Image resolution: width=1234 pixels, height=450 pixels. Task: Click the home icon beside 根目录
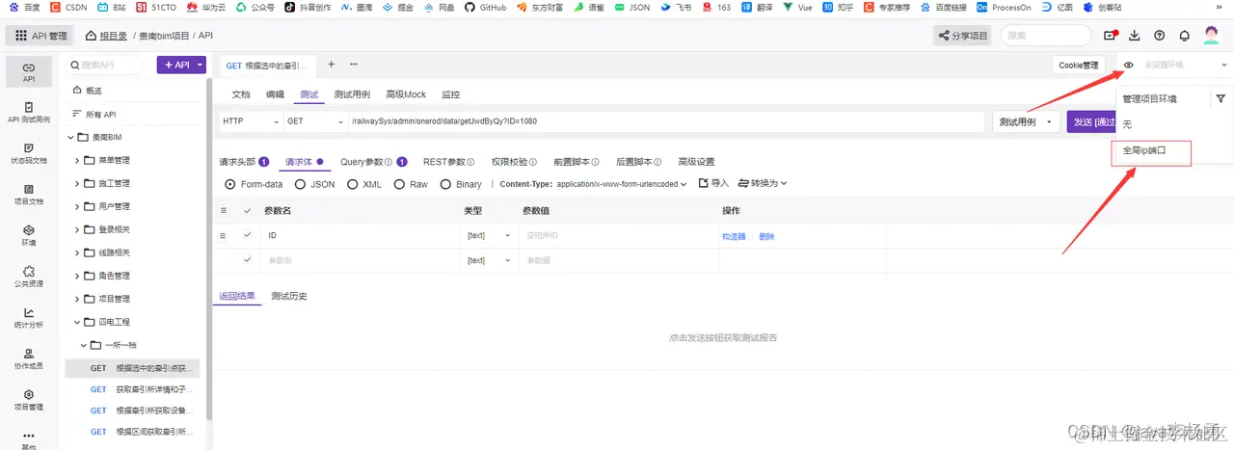pos(91,36)
